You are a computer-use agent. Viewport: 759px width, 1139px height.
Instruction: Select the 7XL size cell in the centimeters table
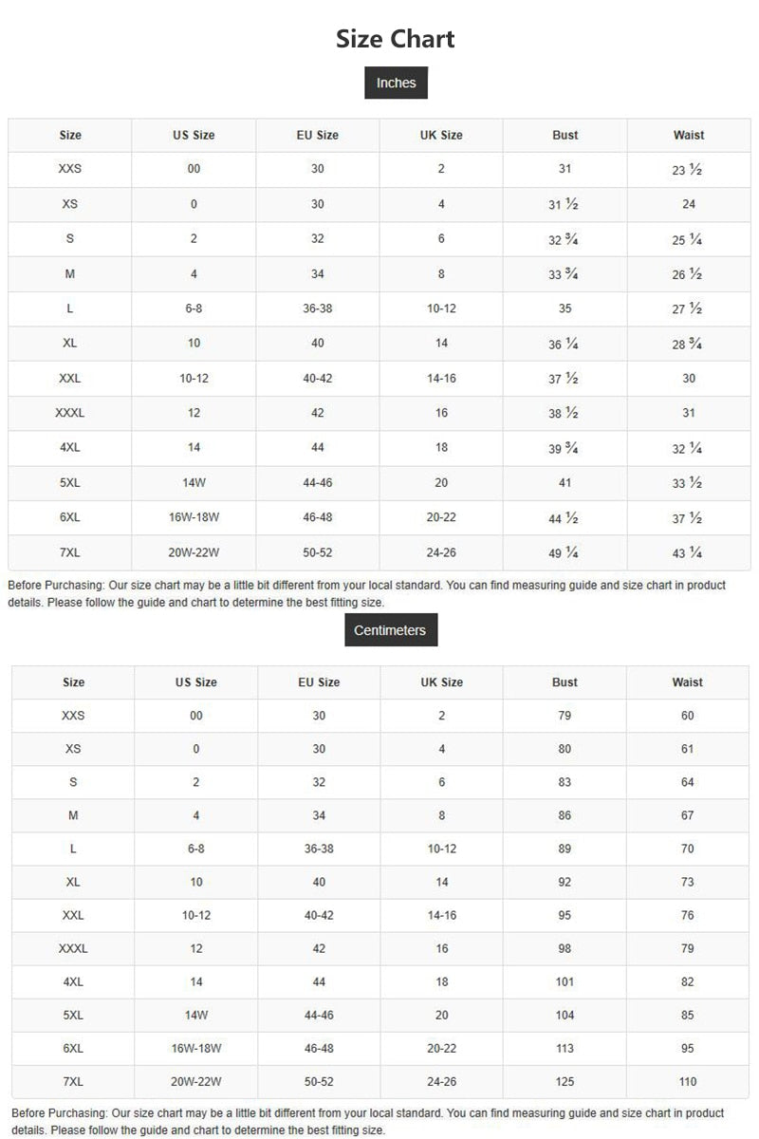[73, 1081]
